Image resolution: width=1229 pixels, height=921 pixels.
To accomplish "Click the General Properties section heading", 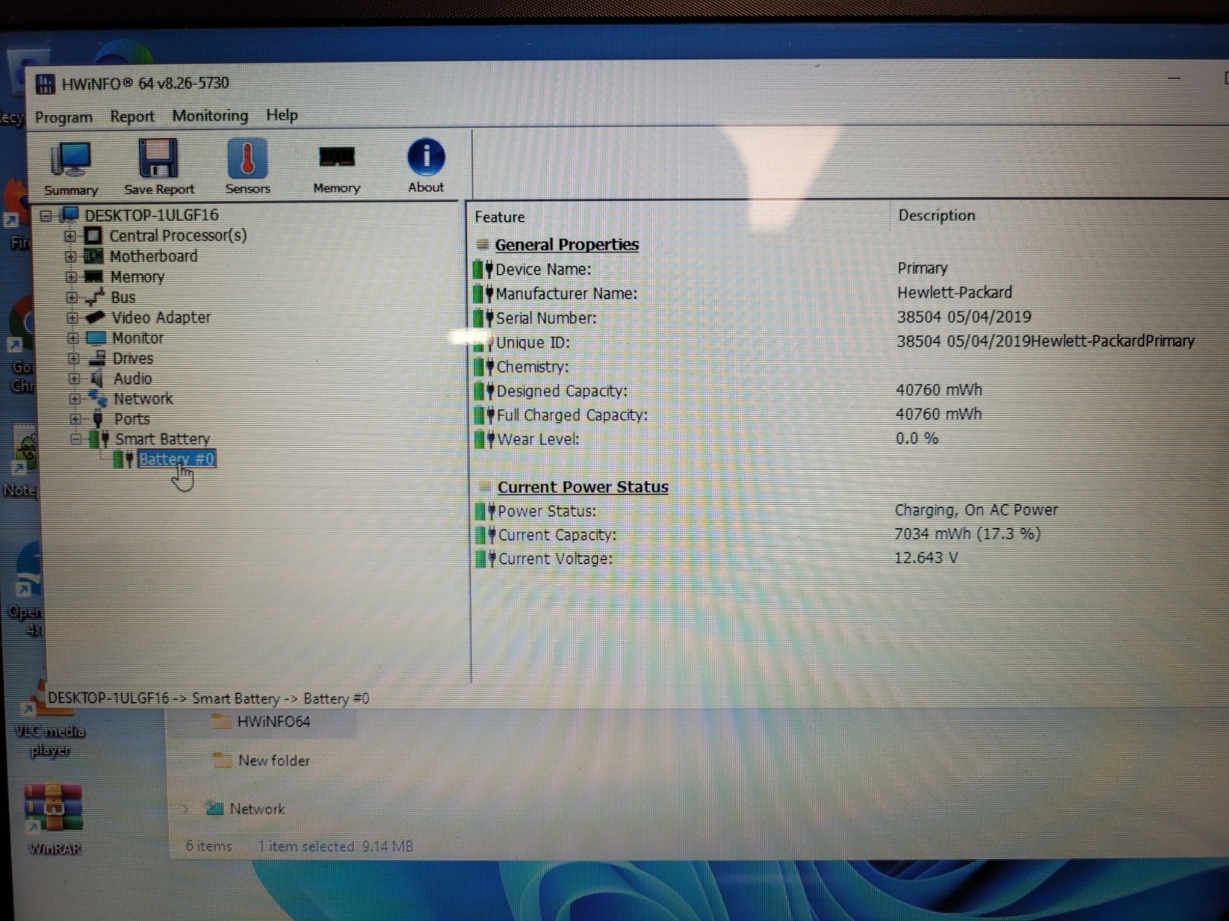I will (x=567, y=245).
